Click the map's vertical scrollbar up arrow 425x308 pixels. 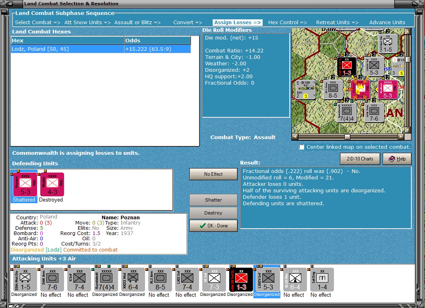[407, 31]
